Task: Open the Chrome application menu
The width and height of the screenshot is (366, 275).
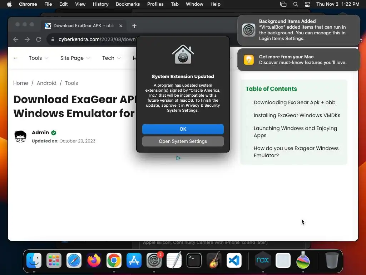Action: coord(28,4)
